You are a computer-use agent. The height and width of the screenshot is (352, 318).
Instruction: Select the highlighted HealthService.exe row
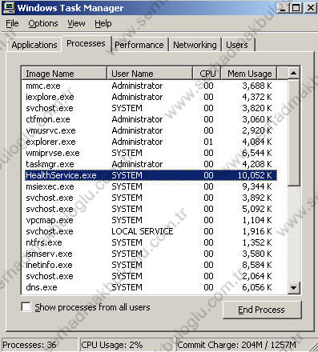[x=151, y=175]
